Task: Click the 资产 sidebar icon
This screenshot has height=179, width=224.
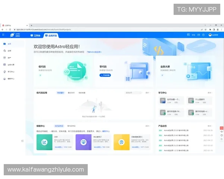Action: [x=4, y=58]
